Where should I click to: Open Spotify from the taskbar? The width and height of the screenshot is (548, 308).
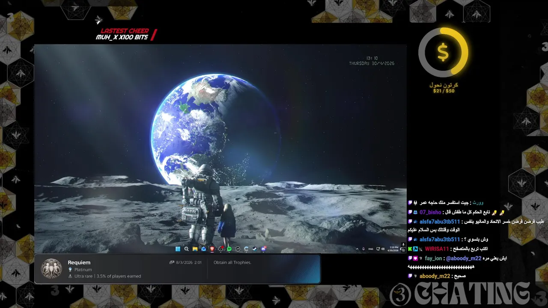pyautogui.click(x=229, y=249)
